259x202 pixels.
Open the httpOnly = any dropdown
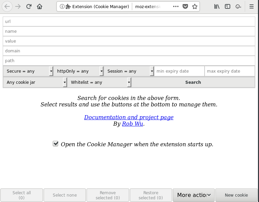pos(79,71)
